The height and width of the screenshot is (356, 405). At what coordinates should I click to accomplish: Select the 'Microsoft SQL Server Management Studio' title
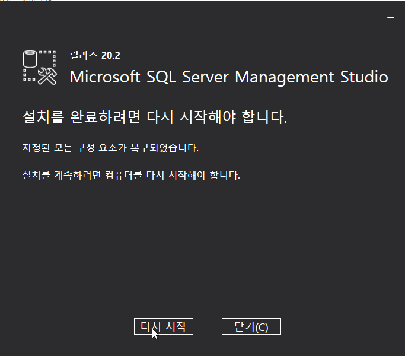(229, 77)
